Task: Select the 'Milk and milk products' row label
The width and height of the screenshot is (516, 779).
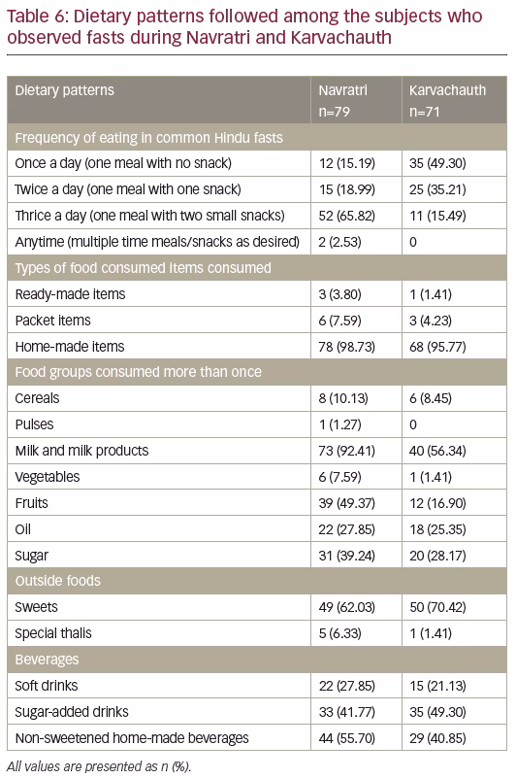Action: (x=81, y=451)
